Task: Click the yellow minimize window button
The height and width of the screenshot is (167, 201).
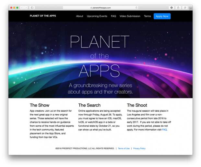Action: [x=14, y=8]
